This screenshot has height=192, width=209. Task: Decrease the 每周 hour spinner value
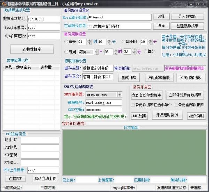[116, 53]
